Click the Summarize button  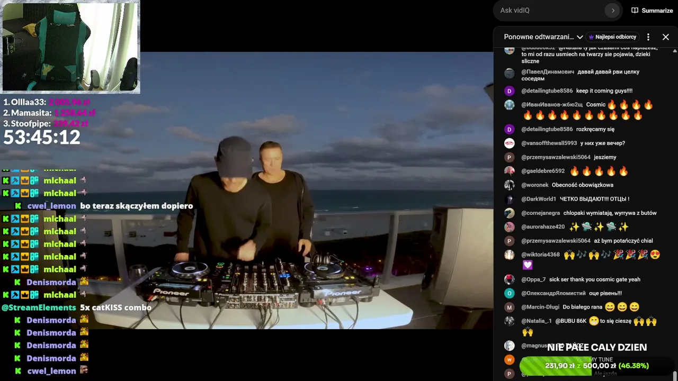tap(652, 11)
